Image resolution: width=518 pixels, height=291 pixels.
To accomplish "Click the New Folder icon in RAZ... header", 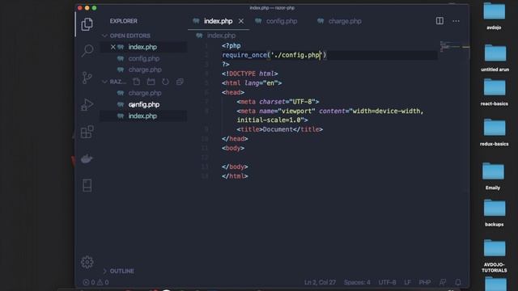I will [x=151, y=82].
